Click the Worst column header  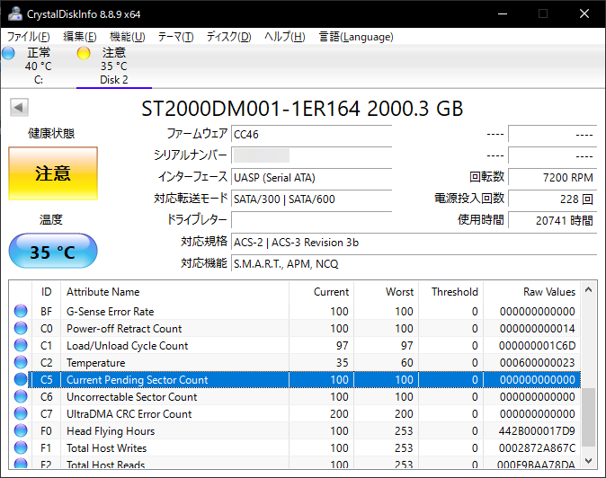387,292
